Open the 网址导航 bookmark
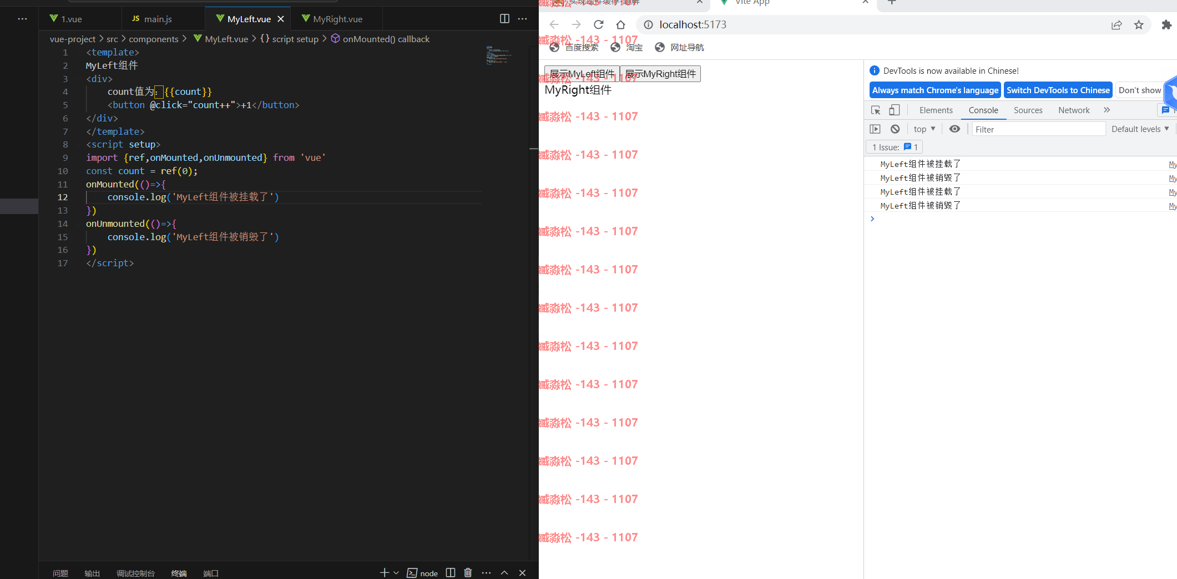The image size is (1177, 579). (x=679, y=47)
